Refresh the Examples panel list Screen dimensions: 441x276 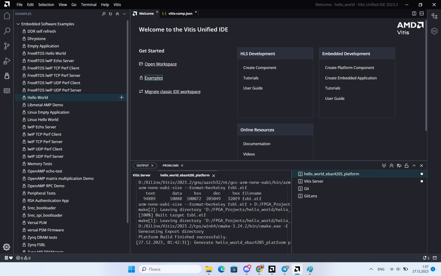point(111,14)
